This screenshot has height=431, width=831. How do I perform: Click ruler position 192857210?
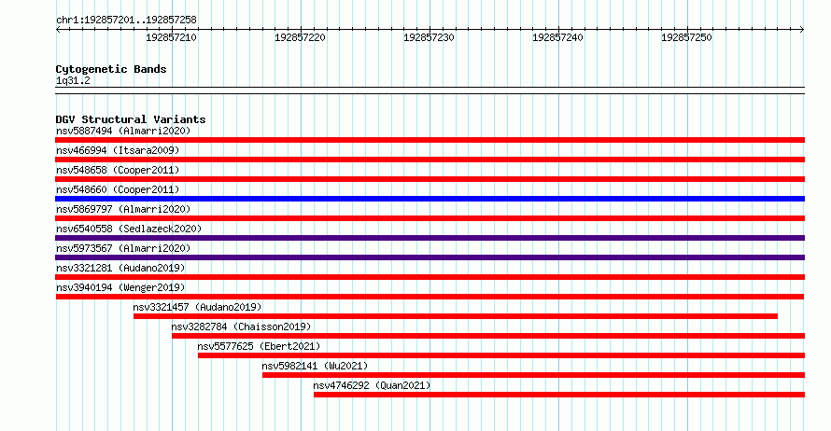pos(171,37)
